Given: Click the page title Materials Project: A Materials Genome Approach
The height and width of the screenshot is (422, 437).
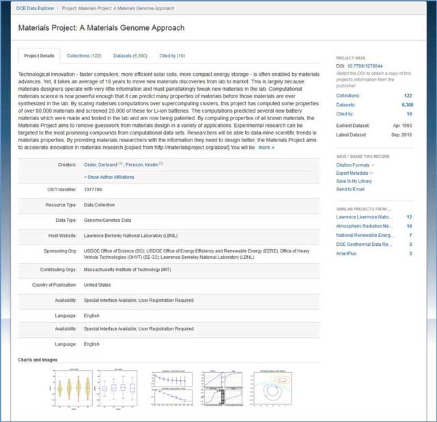Looking at the screenshot, I should pos(101,28).
